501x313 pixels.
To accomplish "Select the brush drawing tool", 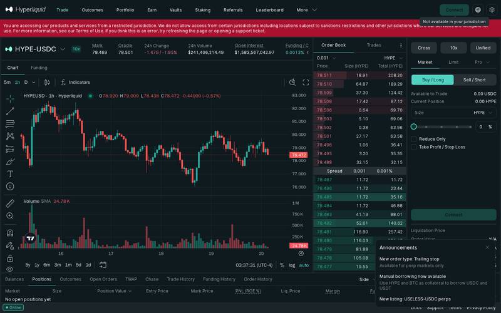I will click(x=10, y=162).
